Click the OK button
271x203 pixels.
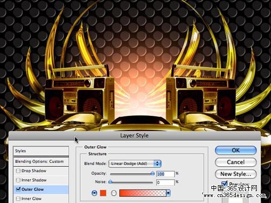pyautogui.click(x=236, y=150)
